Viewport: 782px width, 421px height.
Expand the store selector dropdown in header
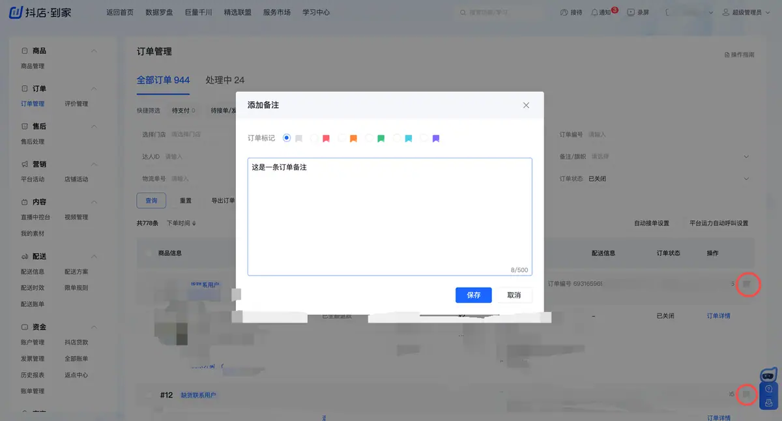click(711, 12)
